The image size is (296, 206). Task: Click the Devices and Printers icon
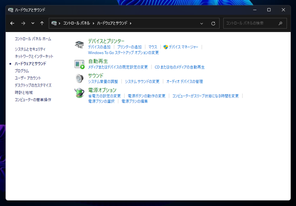pyautogui.click(x=79, y=44)
